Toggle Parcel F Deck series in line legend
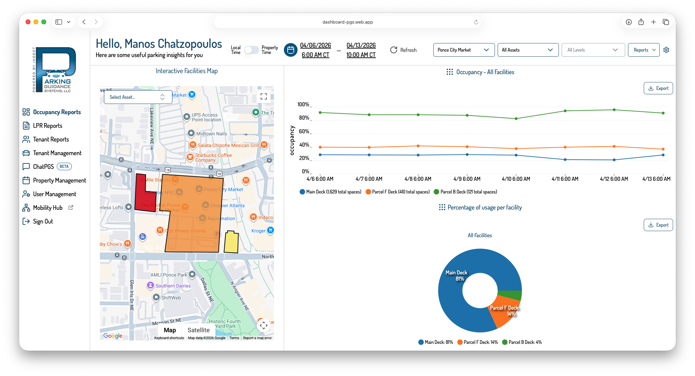Screen dimensions: 695x376 click(397, 192)
